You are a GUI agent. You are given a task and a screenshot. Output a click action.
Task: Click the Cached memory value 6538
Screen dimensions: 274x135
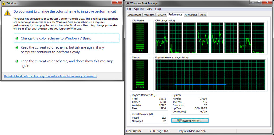163,102
